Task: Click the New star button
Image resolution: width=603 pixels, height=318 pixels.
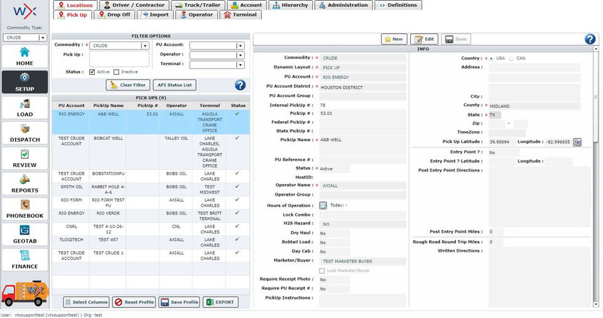Action: tap(394, 39)
